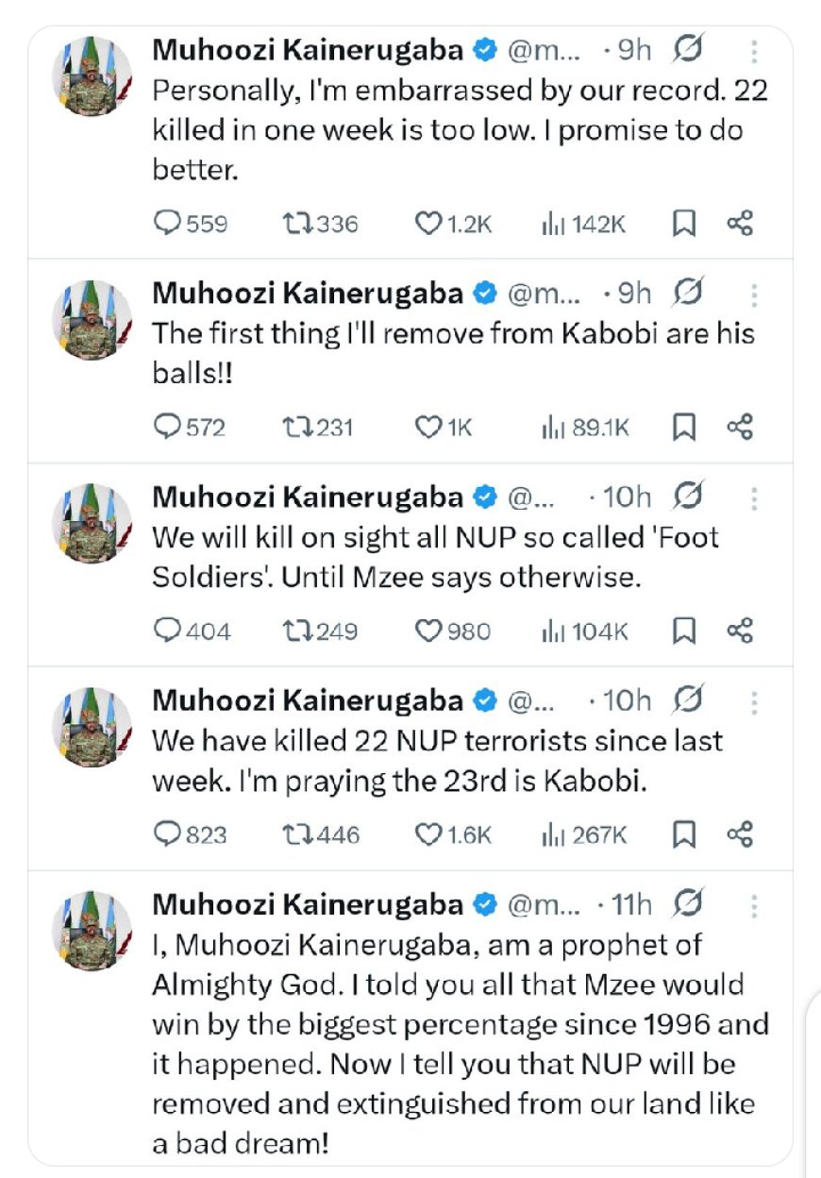Open the tweet text 'We have killed 22 NUP terrorists'
Screen dimensions: 821x1178
point(437,761)
